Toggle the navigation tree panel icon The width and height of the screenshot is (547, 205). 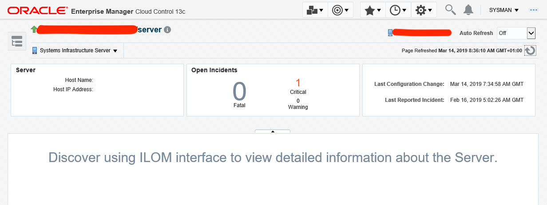pos(17,42)
